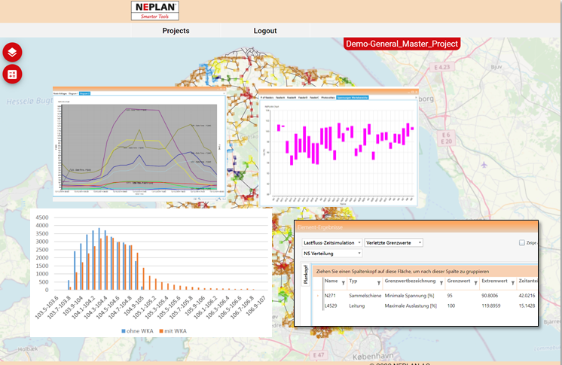Click the Element-Ergebnisse window title
Viewport: 562px width, 365px height.
(x=319, y=227)
